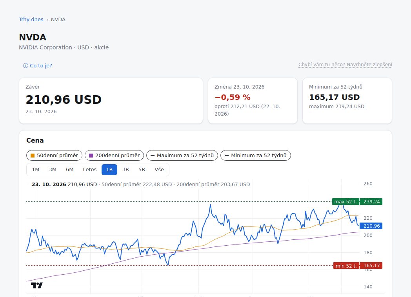
Task: Choose the Letos year-to-date range
Action: [x=90, y=169]
